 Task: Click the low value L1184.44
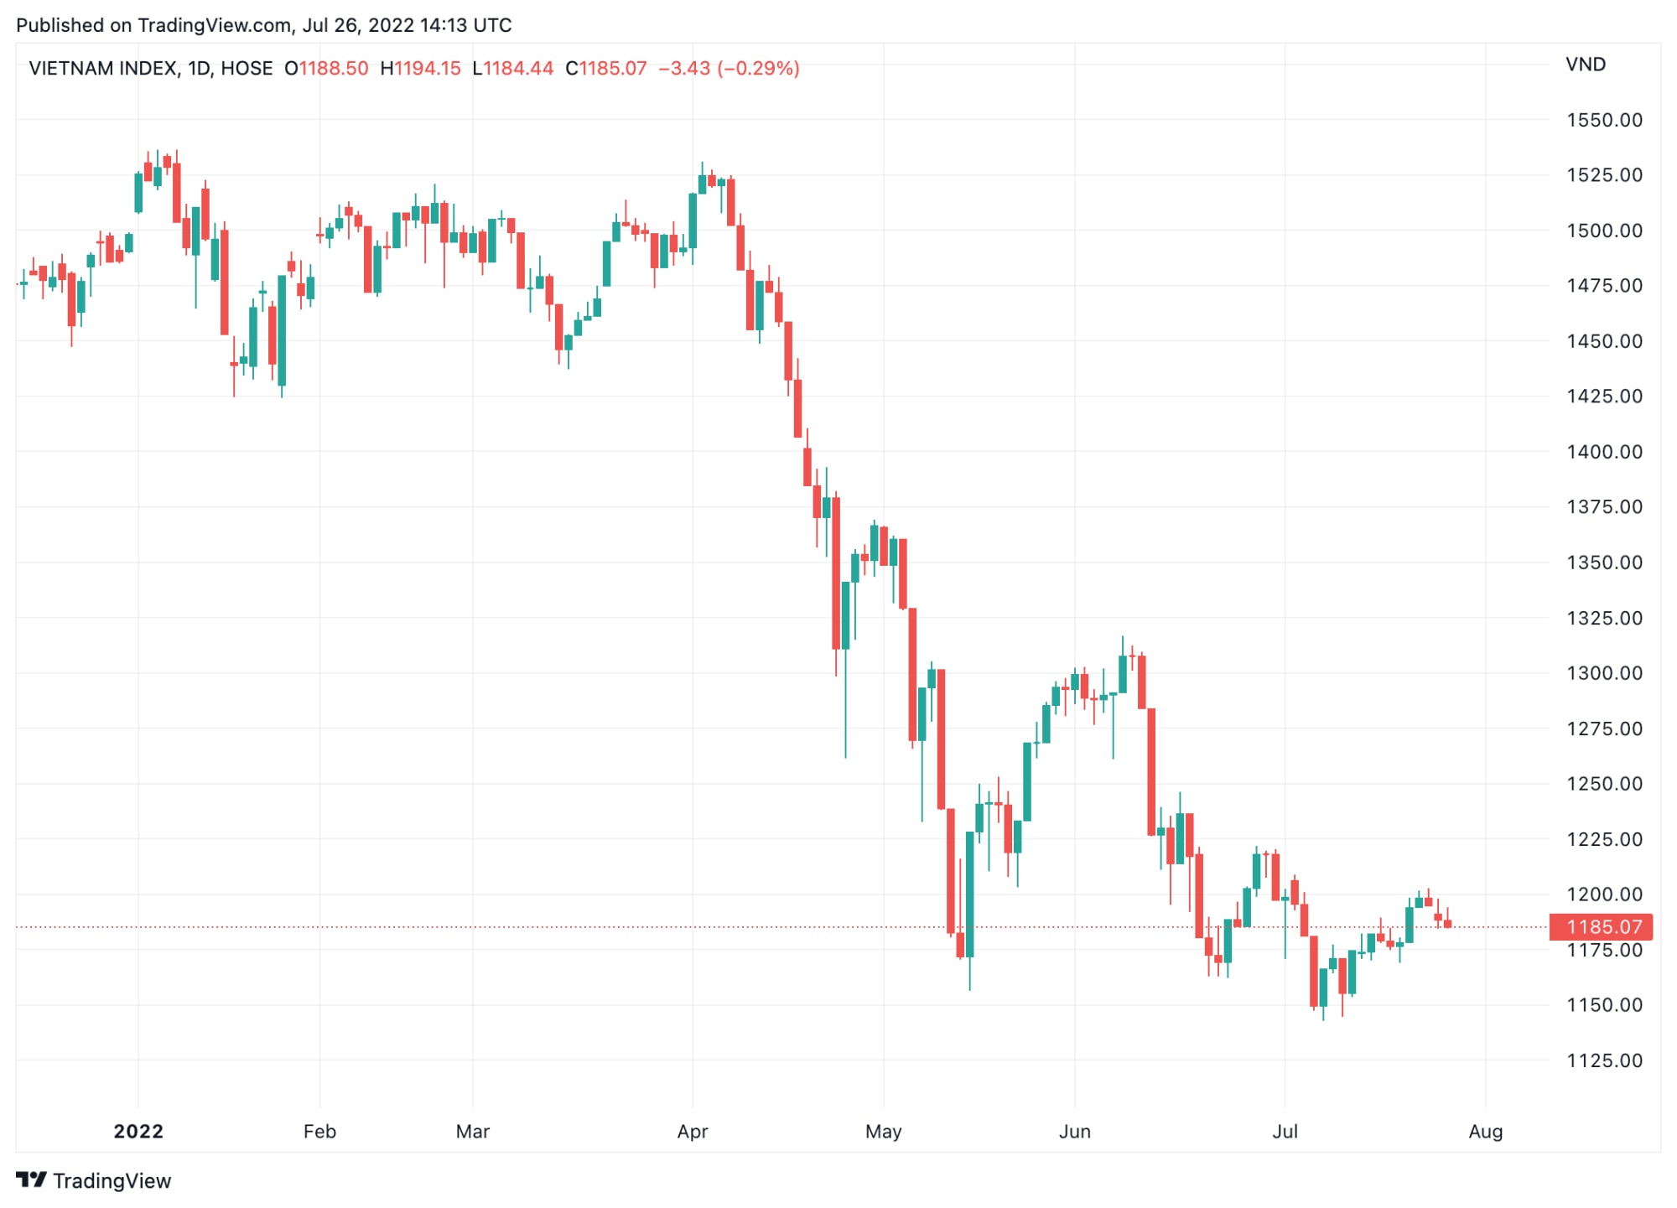(513, 68)
